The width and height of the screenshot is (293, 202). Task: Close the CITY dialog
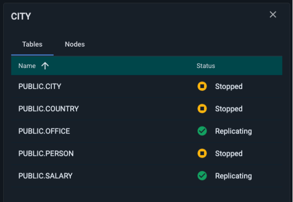(273, 15)
